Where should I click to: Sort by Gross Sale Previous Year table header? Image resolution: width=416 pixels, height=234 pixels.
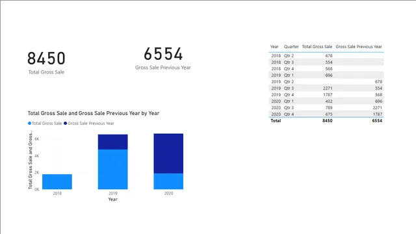[359, 47]
